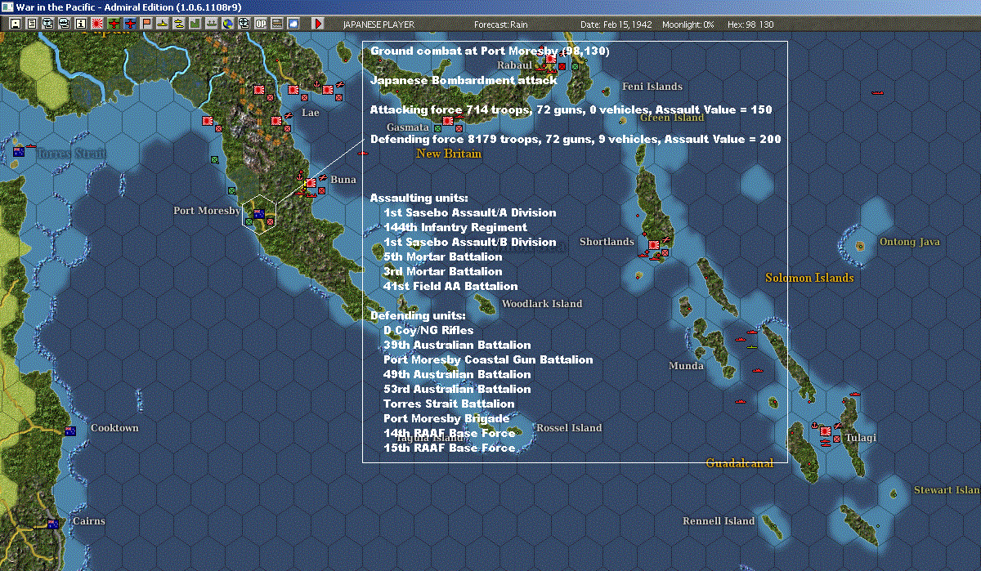Click '15th RAAF Base Force' in the report
This screenshot has width=981, height=571.
[x=449, y=448]
